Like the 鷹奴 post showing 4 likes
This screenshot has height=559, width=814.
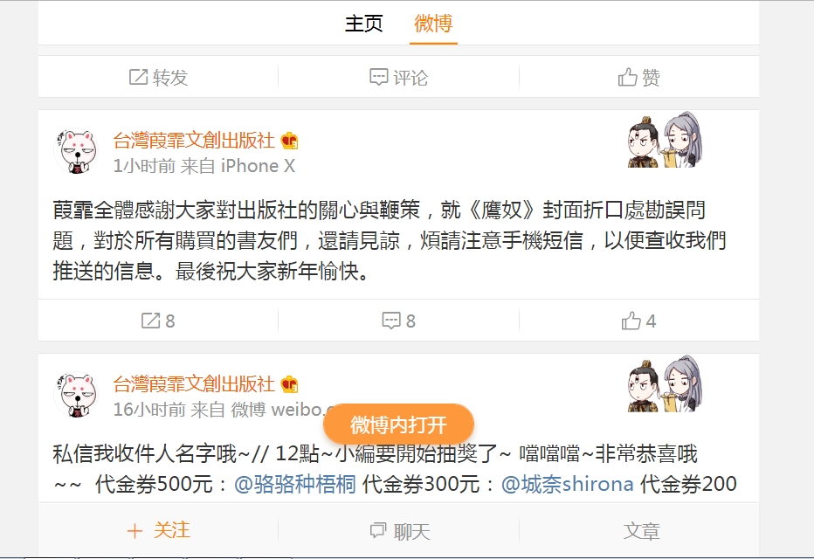point(638,321)
